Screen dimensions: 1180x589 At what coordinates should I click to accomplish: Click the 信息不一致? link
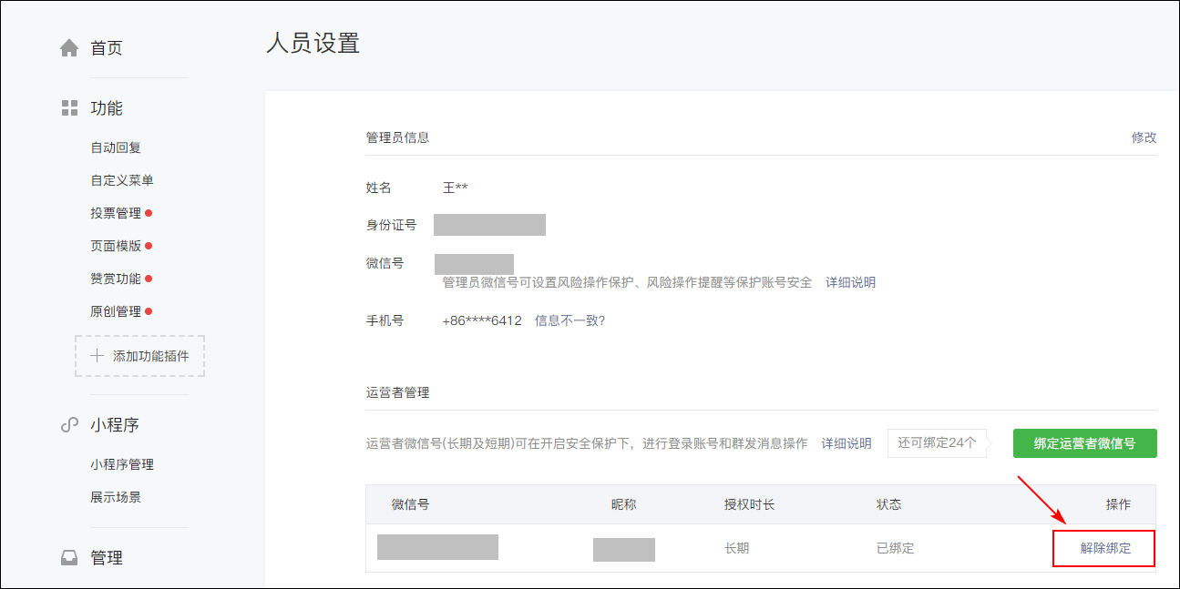[569, 321]
